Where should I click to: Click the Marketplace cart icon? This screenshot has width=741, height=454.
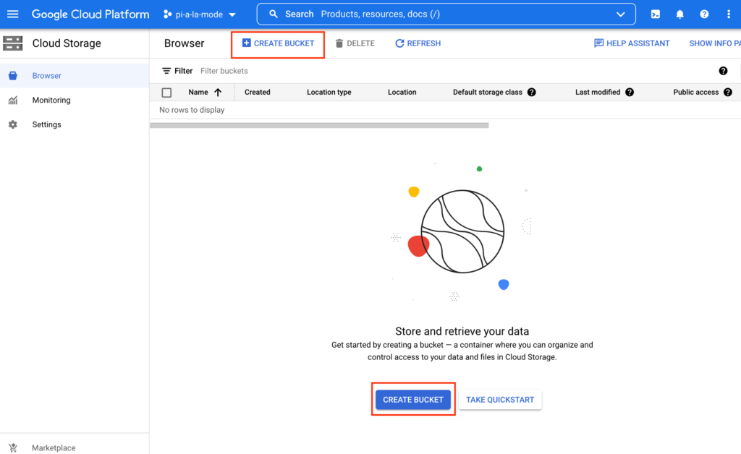[13, 447]
